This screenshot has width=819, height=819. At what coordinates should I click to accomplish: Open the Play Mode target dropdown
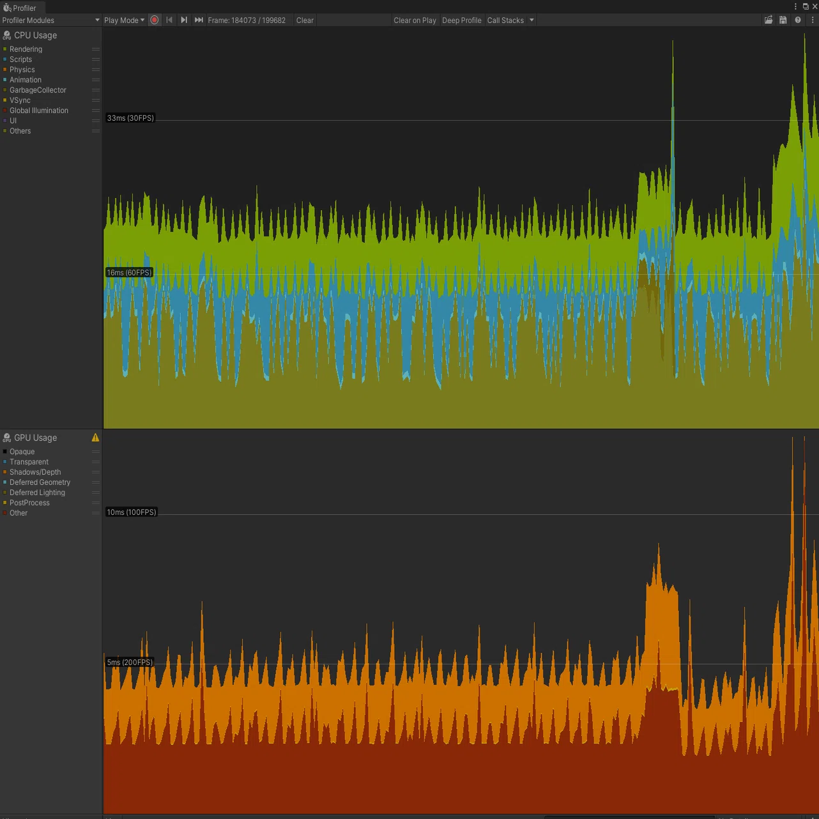point(124,20)
